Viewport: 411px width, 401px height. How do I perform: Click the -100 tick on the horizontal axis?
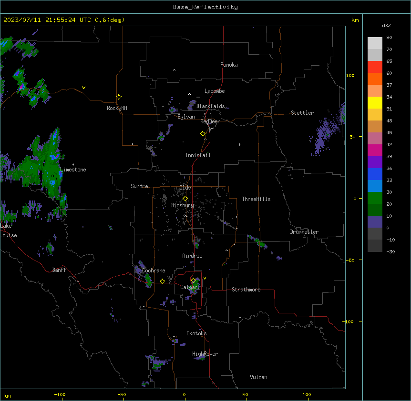click(x=60, y=394)
